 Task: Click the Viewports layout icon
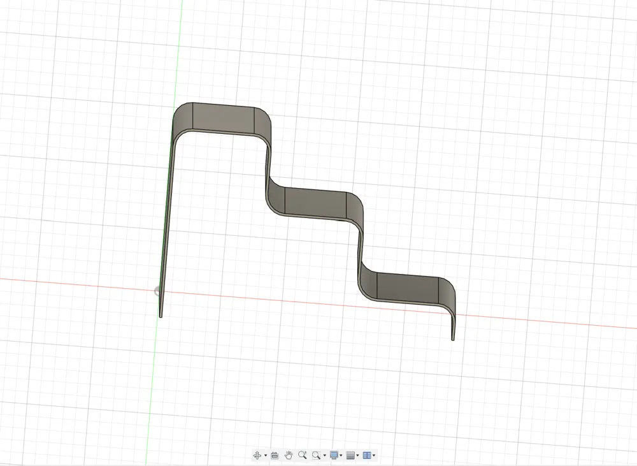tap(367, 455)
